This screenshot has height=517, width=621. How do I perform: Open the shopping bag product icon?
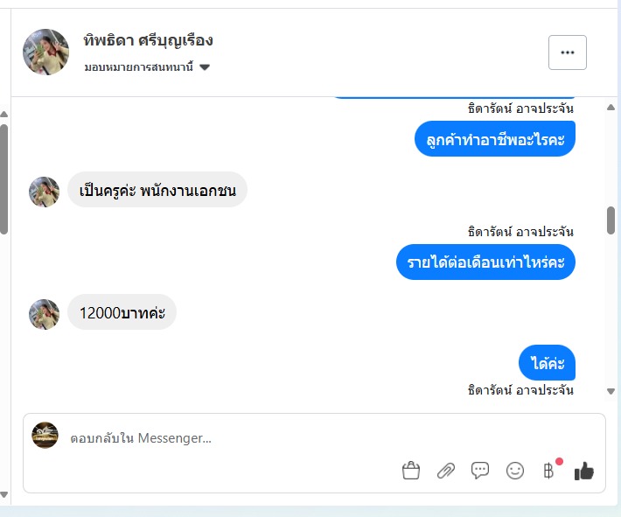pos(411,471)
